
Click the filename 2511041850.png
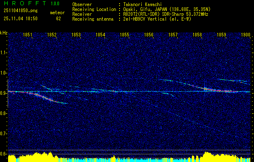pos(21,11)
